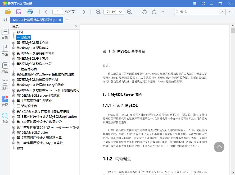This screenshot has height=175, width=235.
Task: Expand the 第6章影响MySQLServer性能 tree node
Action: point(14,74)
